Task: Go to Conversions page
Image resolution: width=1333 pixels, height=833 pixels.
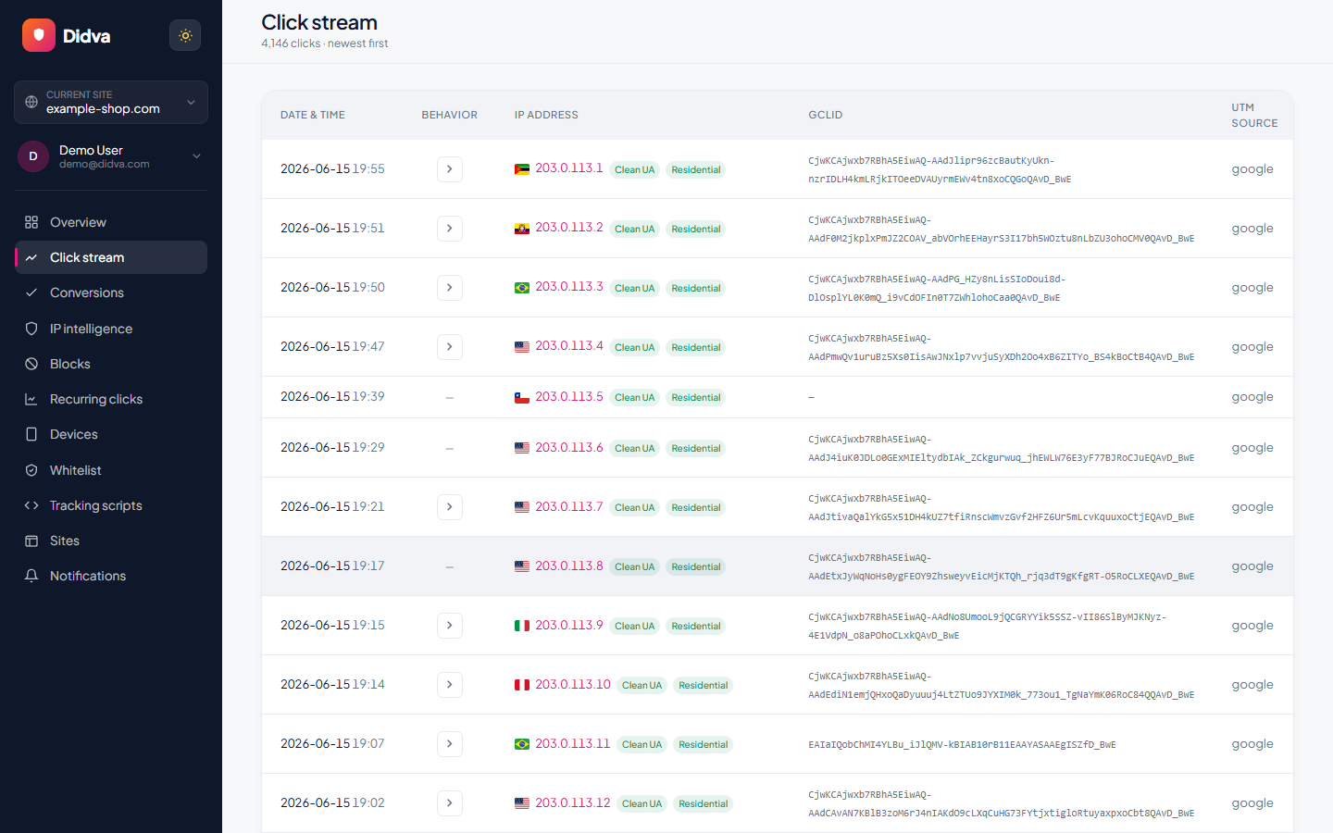Action: pyautogui.click(x=111, y=292)
